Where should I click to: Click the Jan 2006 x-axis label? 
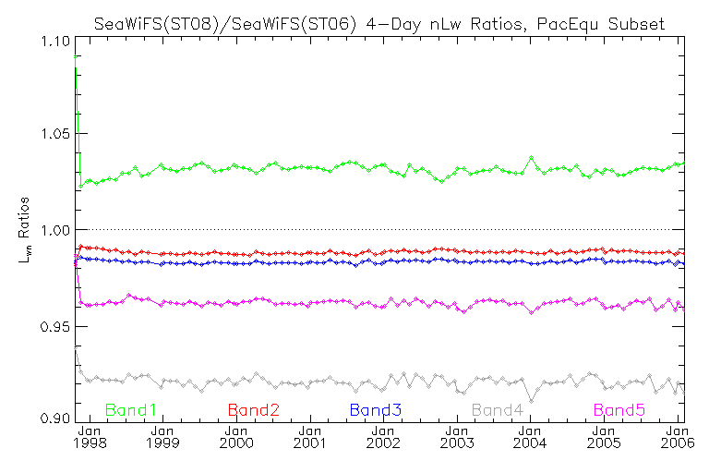point(678,437)
